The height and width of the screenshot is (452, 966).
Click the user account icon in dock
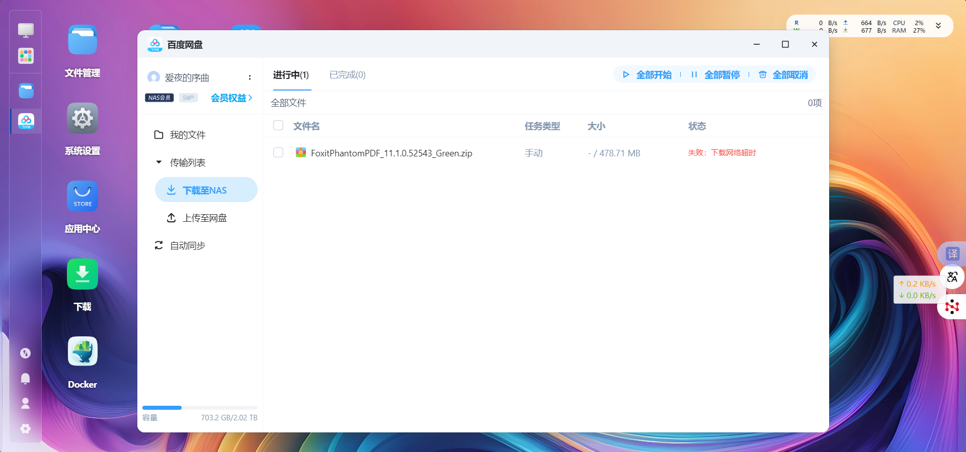click(x=26, y=403)
